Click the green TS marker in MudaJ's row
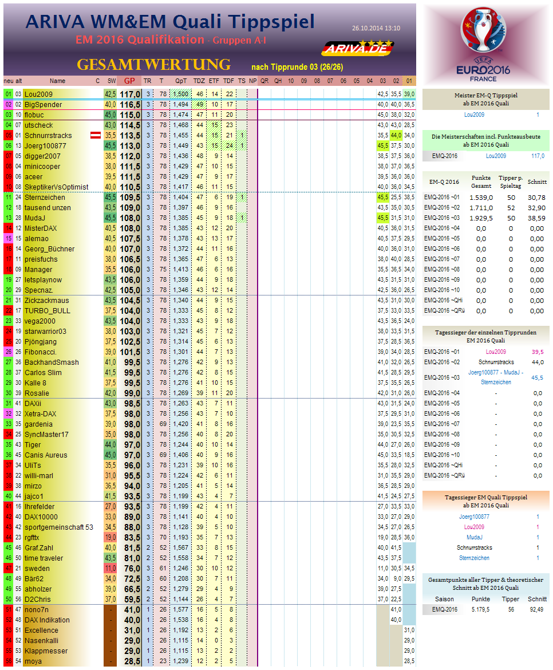 (x=242, y=218)
